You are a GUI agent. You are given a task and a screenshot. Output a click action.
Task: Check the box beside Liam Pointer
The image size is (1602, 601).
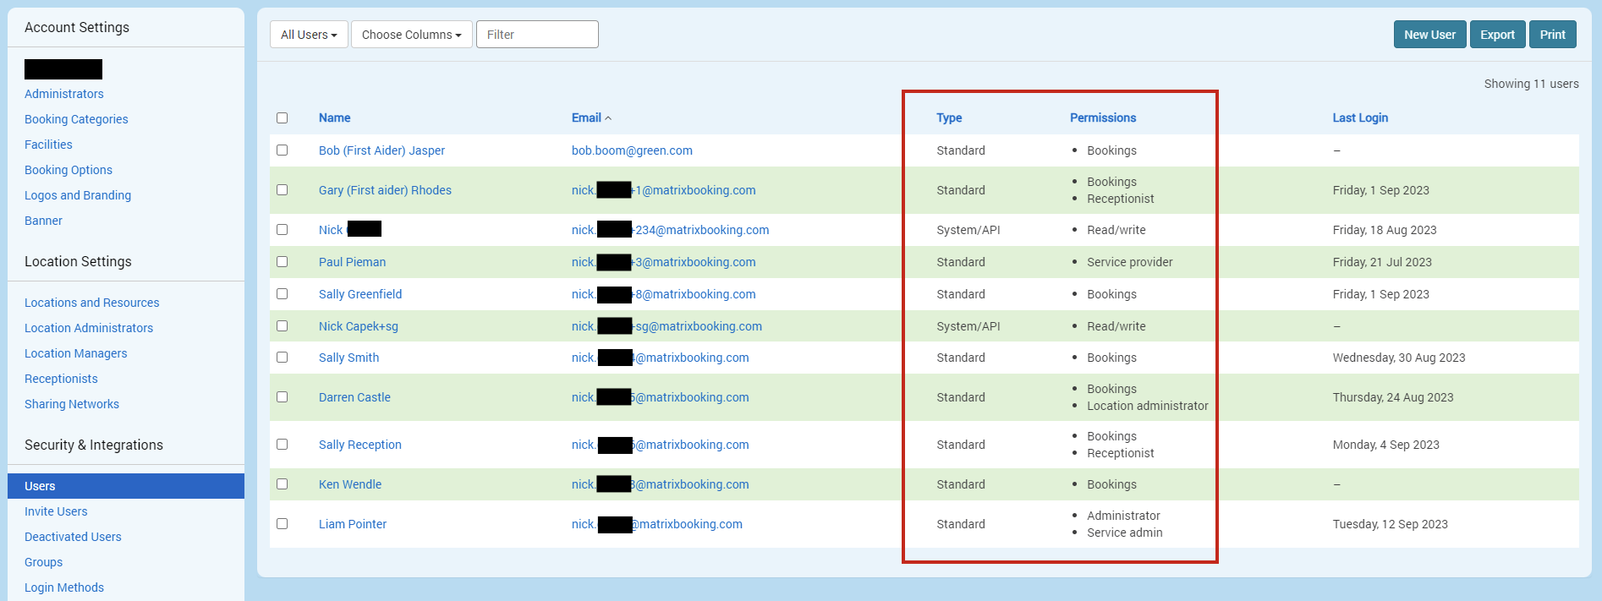283,524
